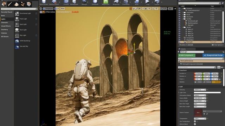Click the Source Texture thumbnail
225x126 pixels.
pos(198,113)
